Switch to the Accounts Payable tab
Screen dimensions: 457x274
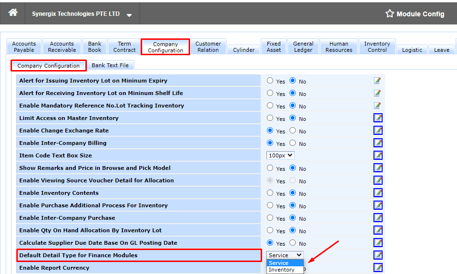tap(24, 47)
